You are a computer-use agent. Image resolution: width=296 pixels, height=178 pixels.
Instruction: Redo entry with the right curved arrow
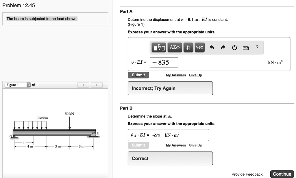coord(223,47)
